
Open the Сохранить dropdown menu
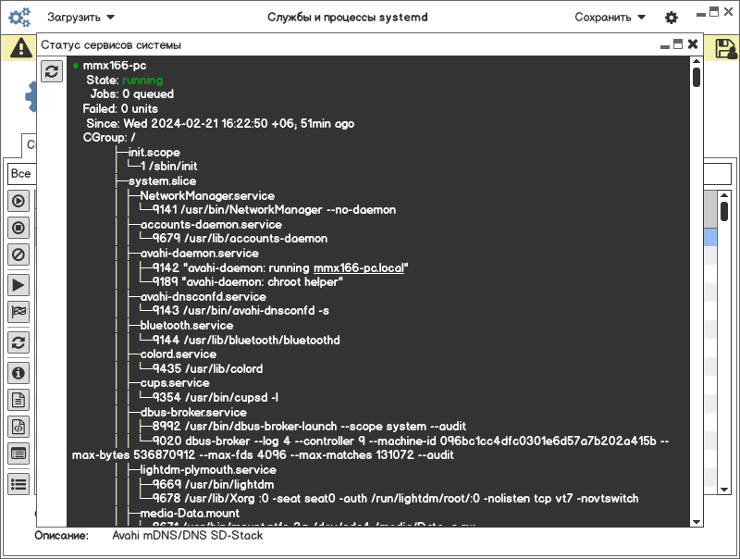pyautogui.click(x=610, y=18)
